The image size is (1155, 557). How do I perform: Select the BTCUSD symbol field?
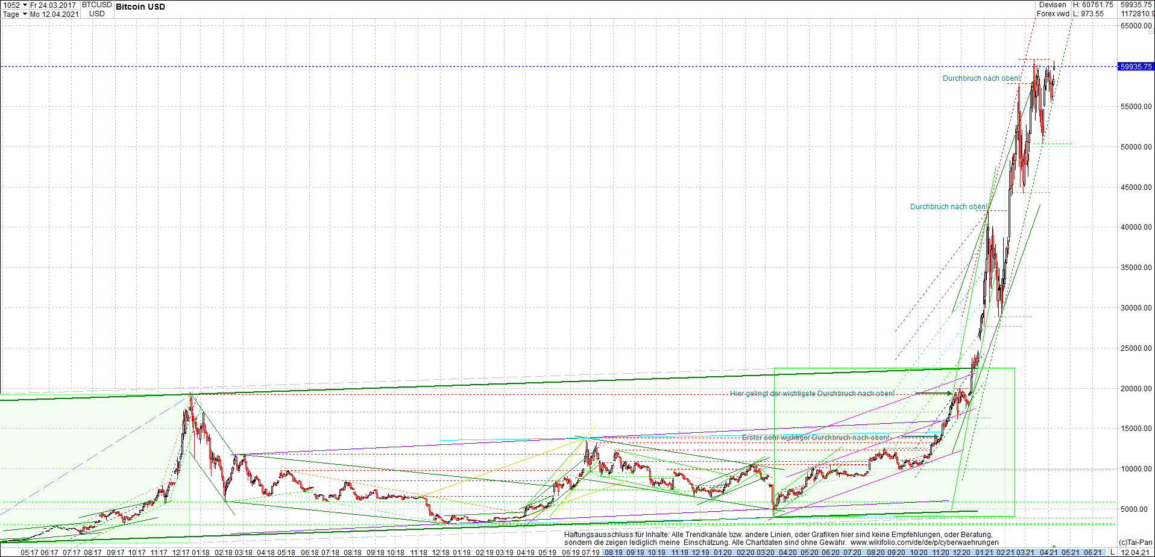coord(97,5)
